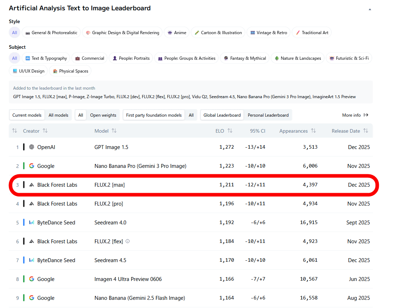
Task: Open the GPT Image 1.5 model entry
Action: tap(111, 147)
